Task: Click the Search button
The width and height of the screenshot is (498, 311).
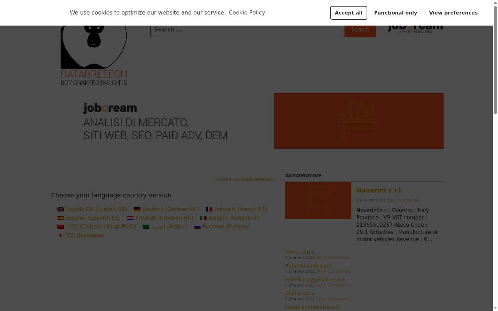Action: tap(360, 30)
